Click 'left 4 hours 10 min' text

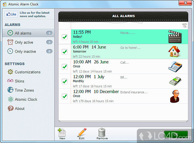click(x=86, y=42)
